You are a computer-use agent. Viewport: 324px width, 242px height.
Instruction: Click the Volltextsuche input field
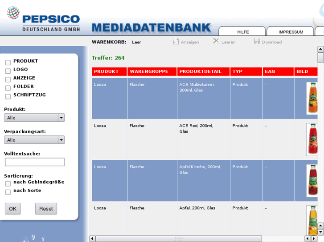pyautogui.click(x=35, y=162)
